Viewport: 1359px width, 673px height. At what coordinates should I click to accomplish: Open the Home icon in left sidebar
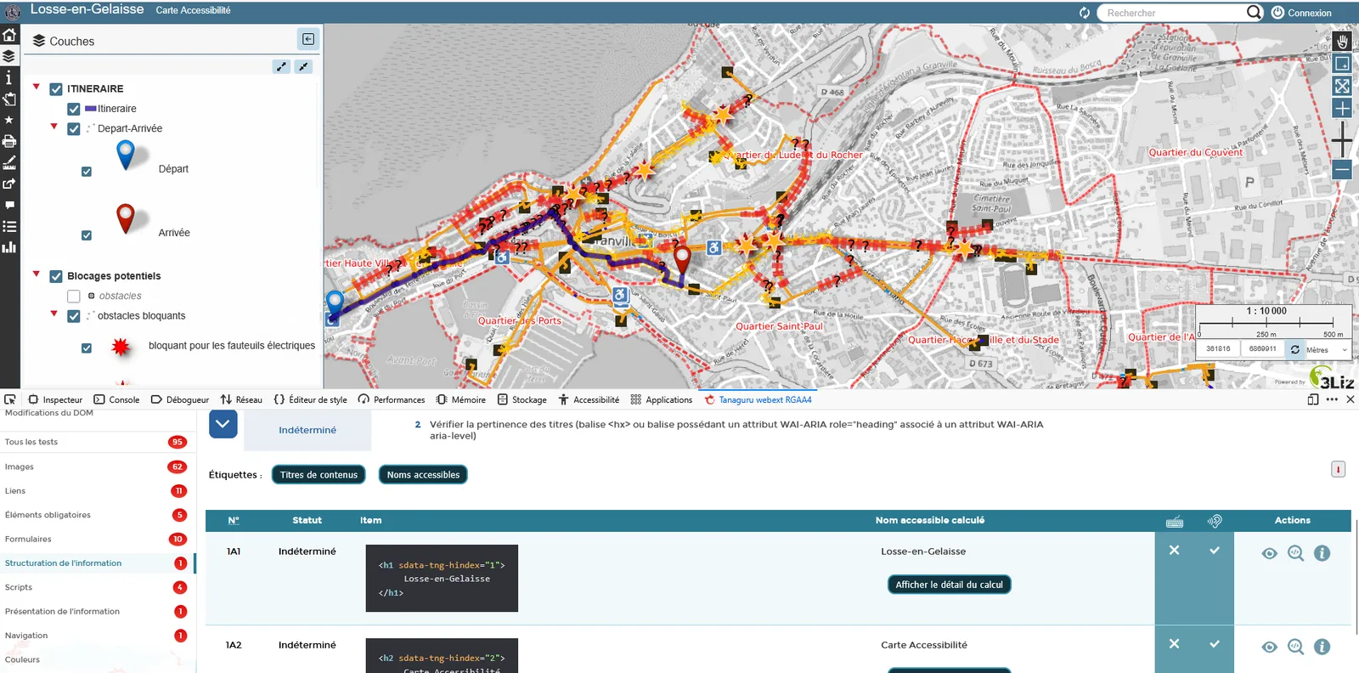point(9,35)
